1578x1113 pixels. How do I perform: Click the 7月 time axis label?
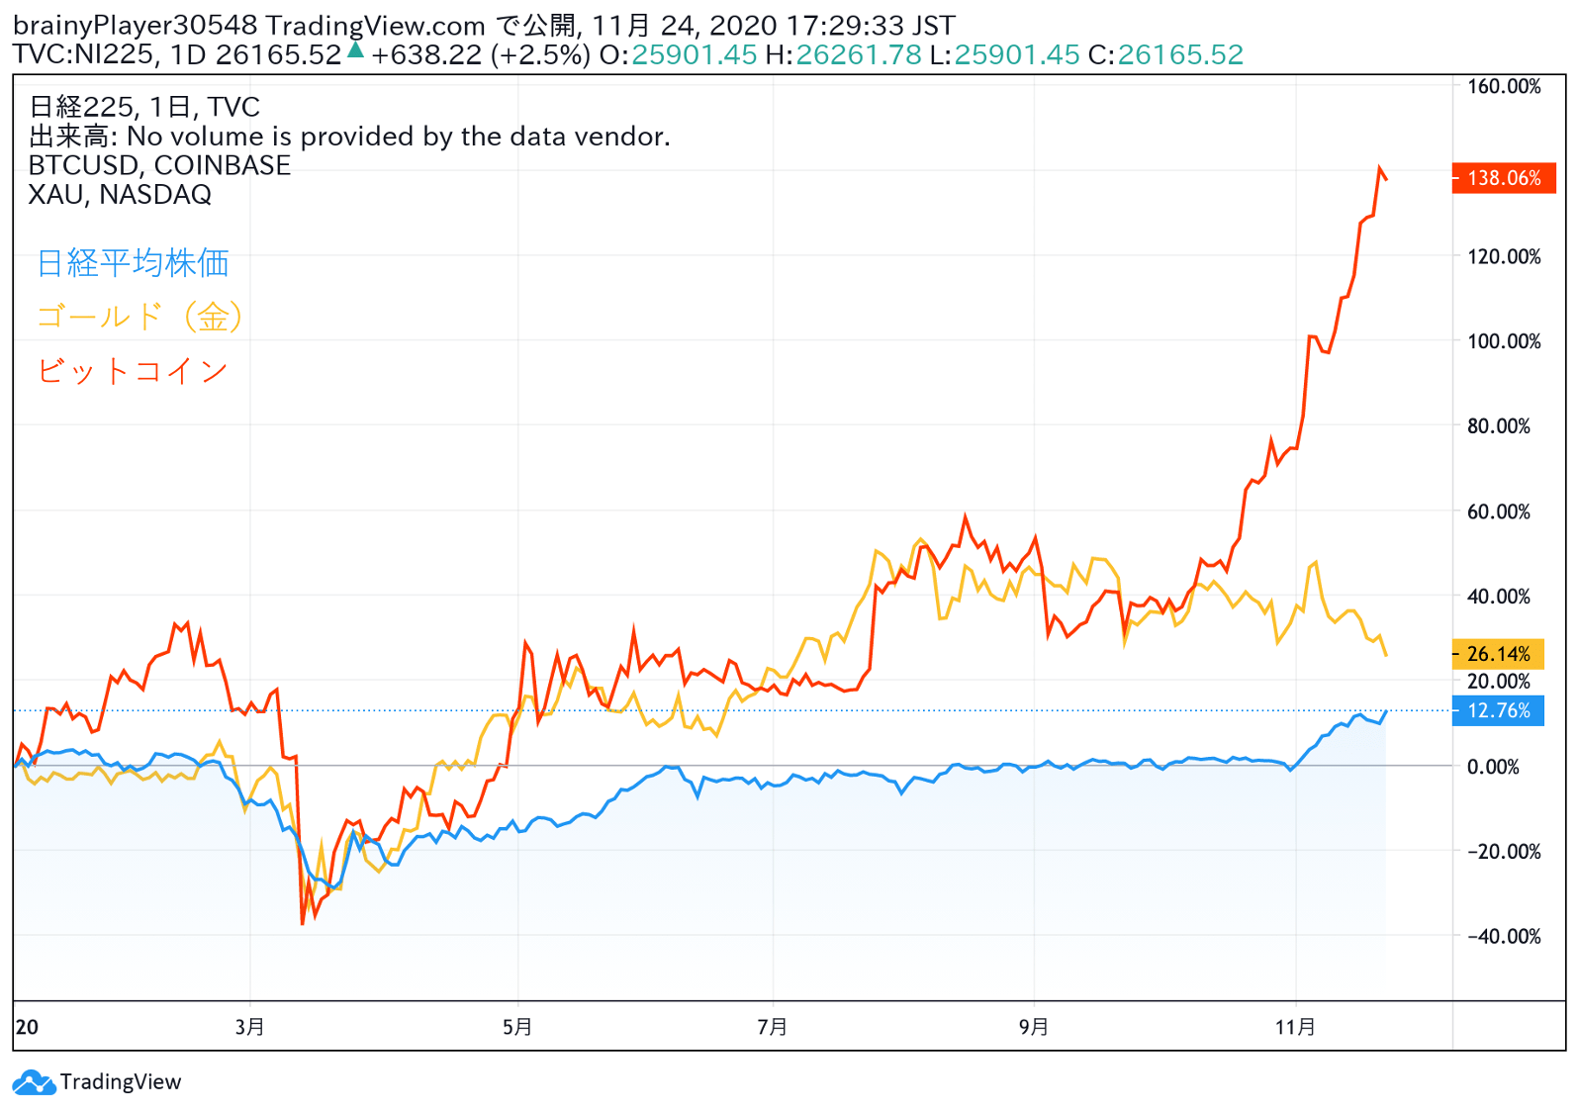(772, 1027)
